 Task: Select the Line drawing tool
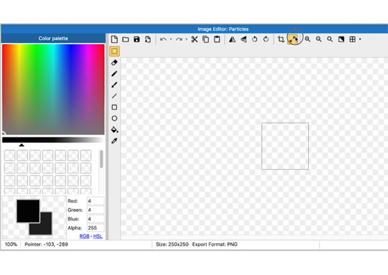coord(114,96)
